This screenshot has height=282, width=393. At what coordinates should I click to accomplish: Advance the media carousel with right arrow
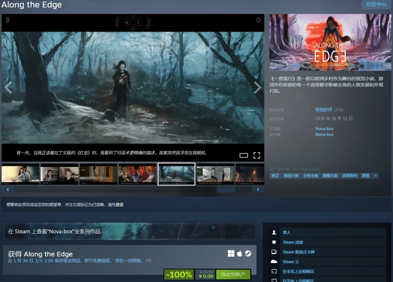click(x=258, y=189)
